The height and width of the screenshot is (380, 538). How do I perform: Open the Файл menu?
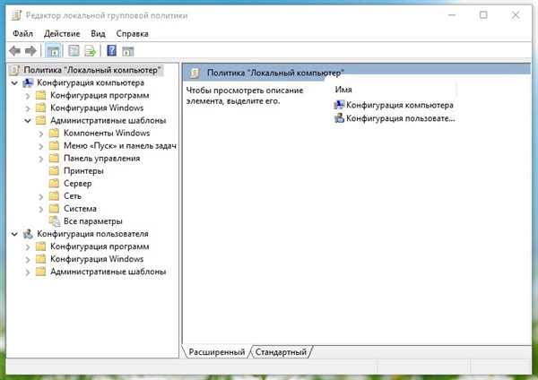22,34
